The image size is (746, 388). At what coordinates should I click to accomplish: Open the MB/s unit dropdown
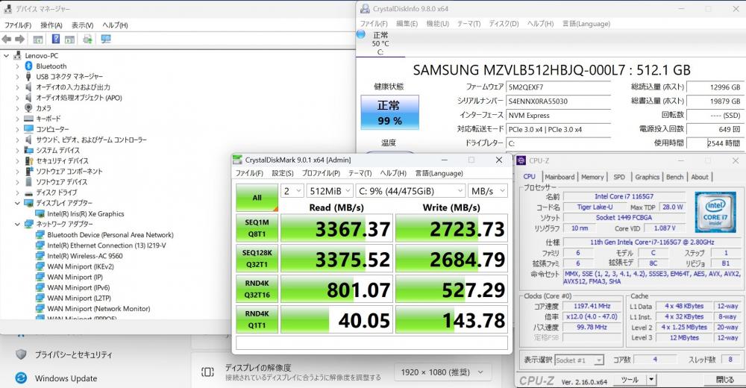(488, 191)
